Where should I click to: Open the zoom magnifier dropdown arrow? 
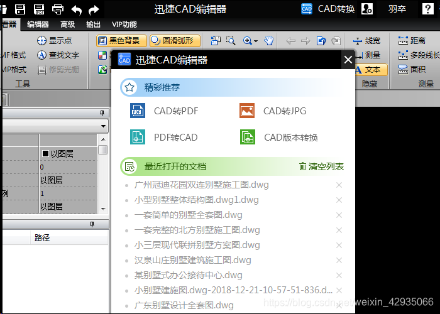(x=256, y=41)
